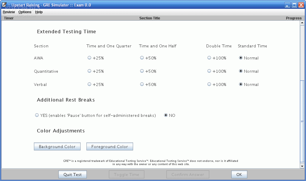The height and width of the screenshot is (181, 306).
Task: Select +50% time for Verbal section
Action: point(142,84)
